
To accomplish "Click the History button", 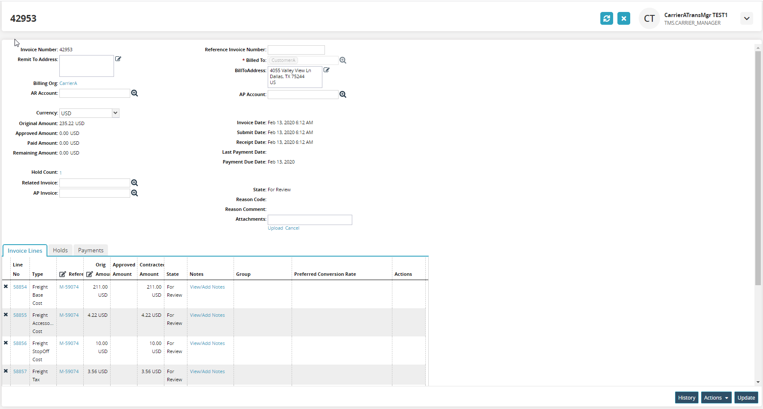I will click(687, 397).
